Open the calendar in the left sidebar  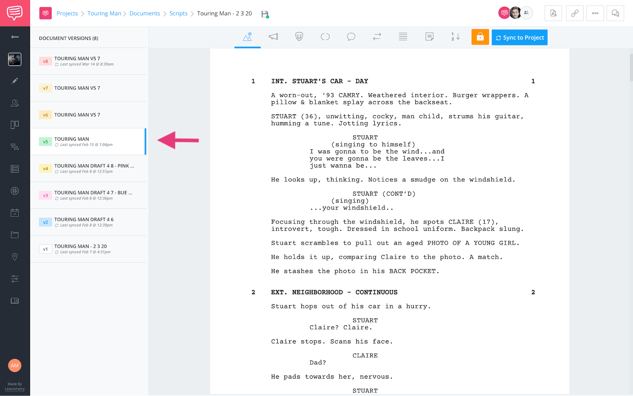tap(15, 213)
